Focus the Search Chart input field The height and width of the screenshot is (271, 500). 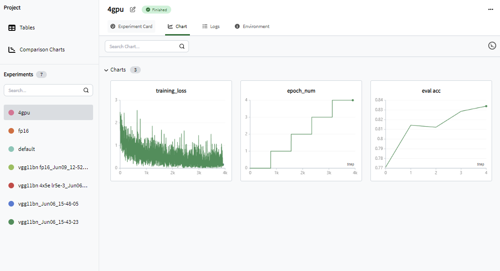click(x=143, y=47)
